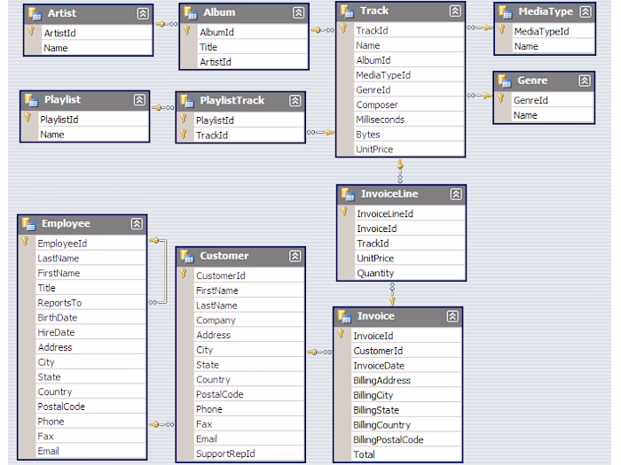Click the key icon beside CustomerId

[184, 274]
